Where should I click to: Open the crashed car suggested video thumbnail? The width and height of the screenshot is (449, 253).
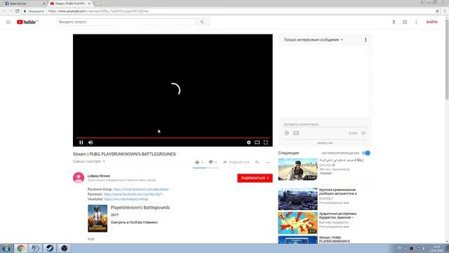(x=297, y=199)
